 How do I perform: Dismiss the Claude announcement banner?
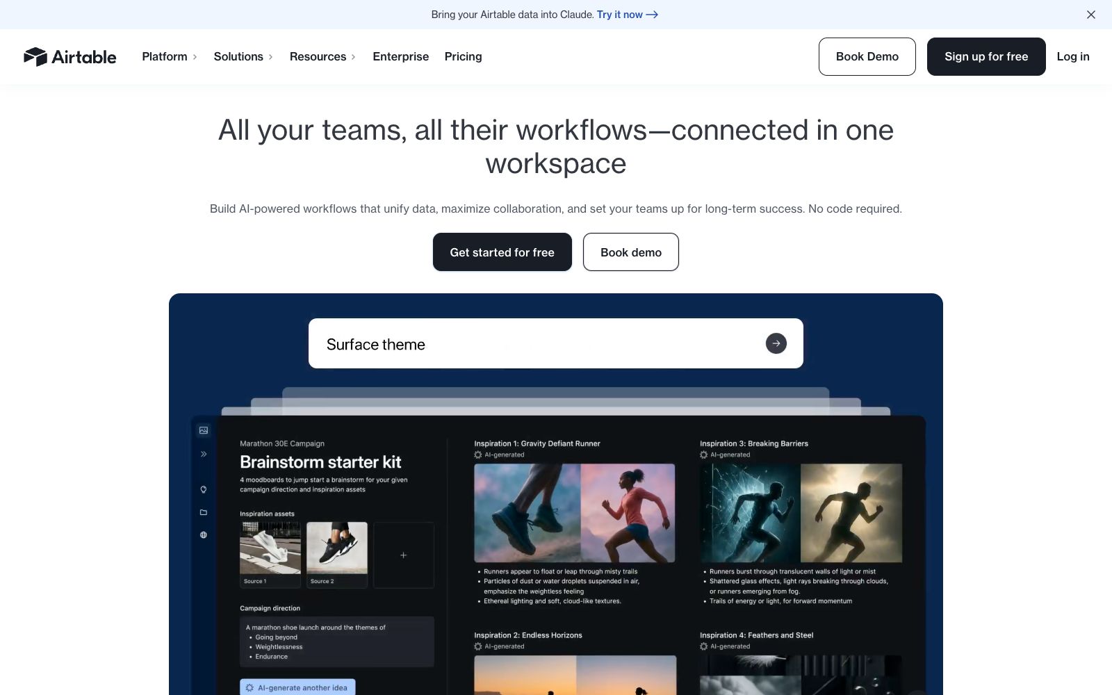(1091, 15)
